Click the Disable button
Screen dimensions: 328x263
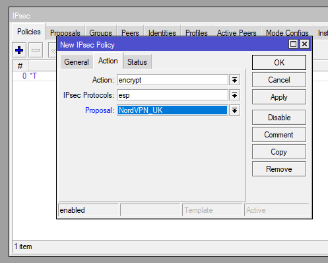pyautogui.click(x=279, y=118)
